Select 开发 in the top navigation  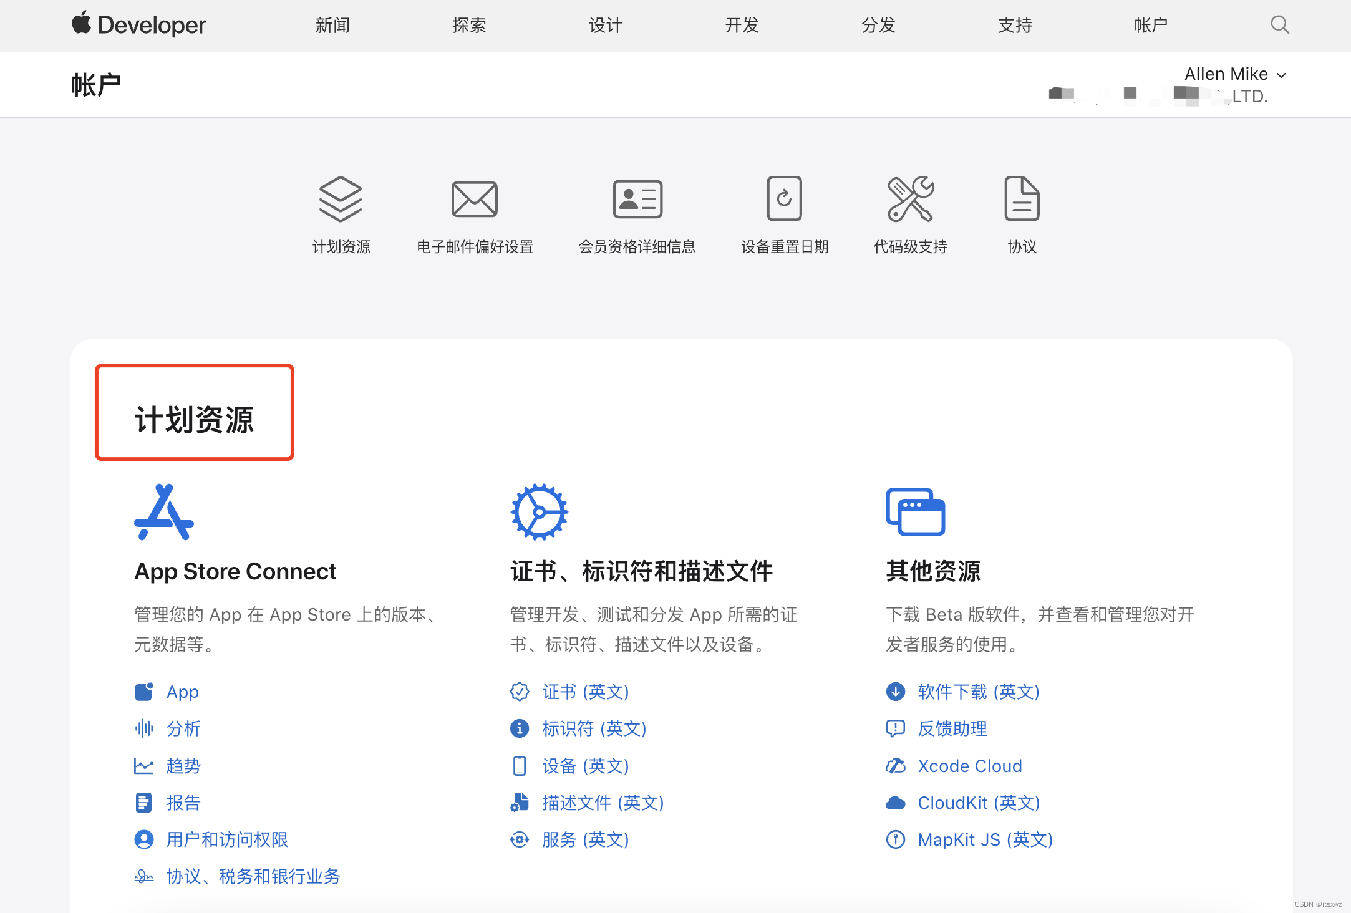click(x=742, y=26)
